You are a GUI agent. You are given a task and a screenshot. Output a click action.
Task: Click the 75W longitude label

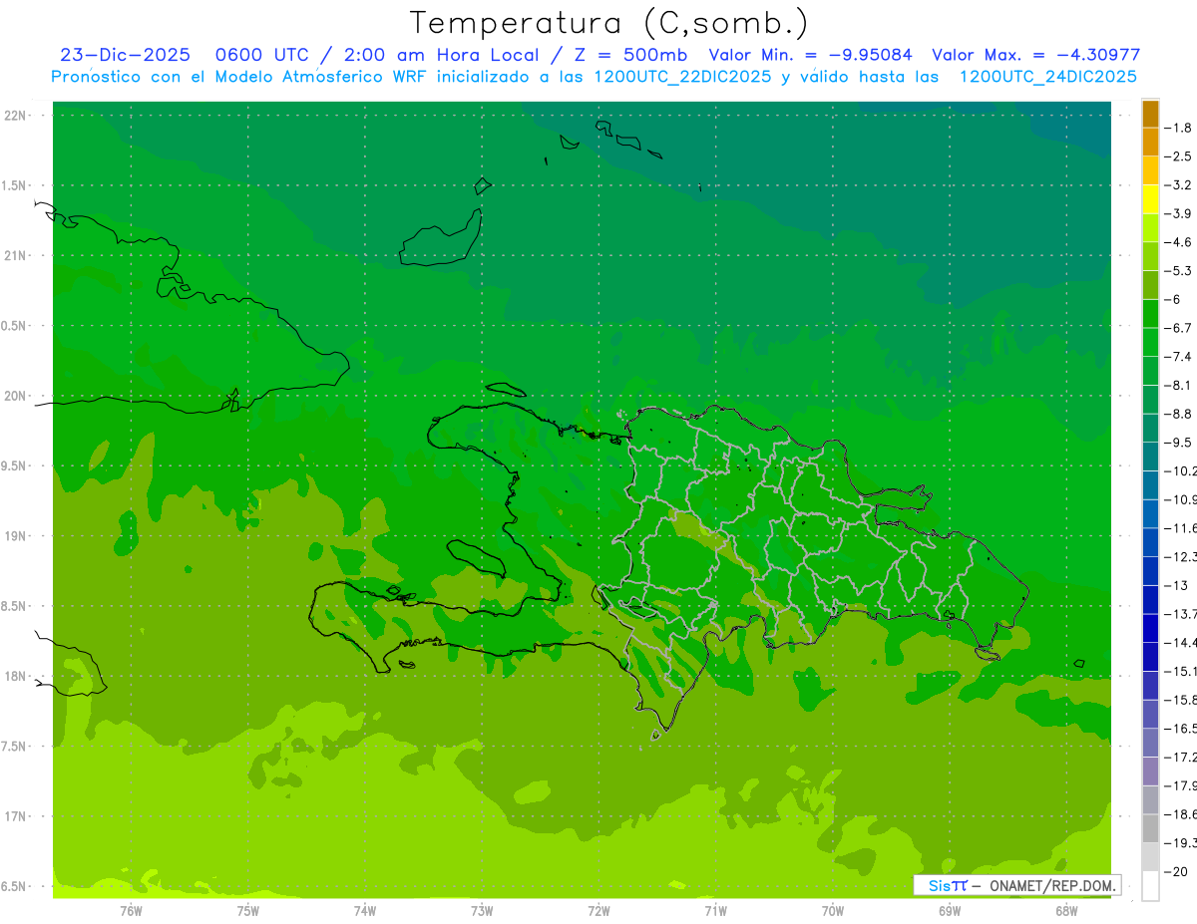(248, 911)
